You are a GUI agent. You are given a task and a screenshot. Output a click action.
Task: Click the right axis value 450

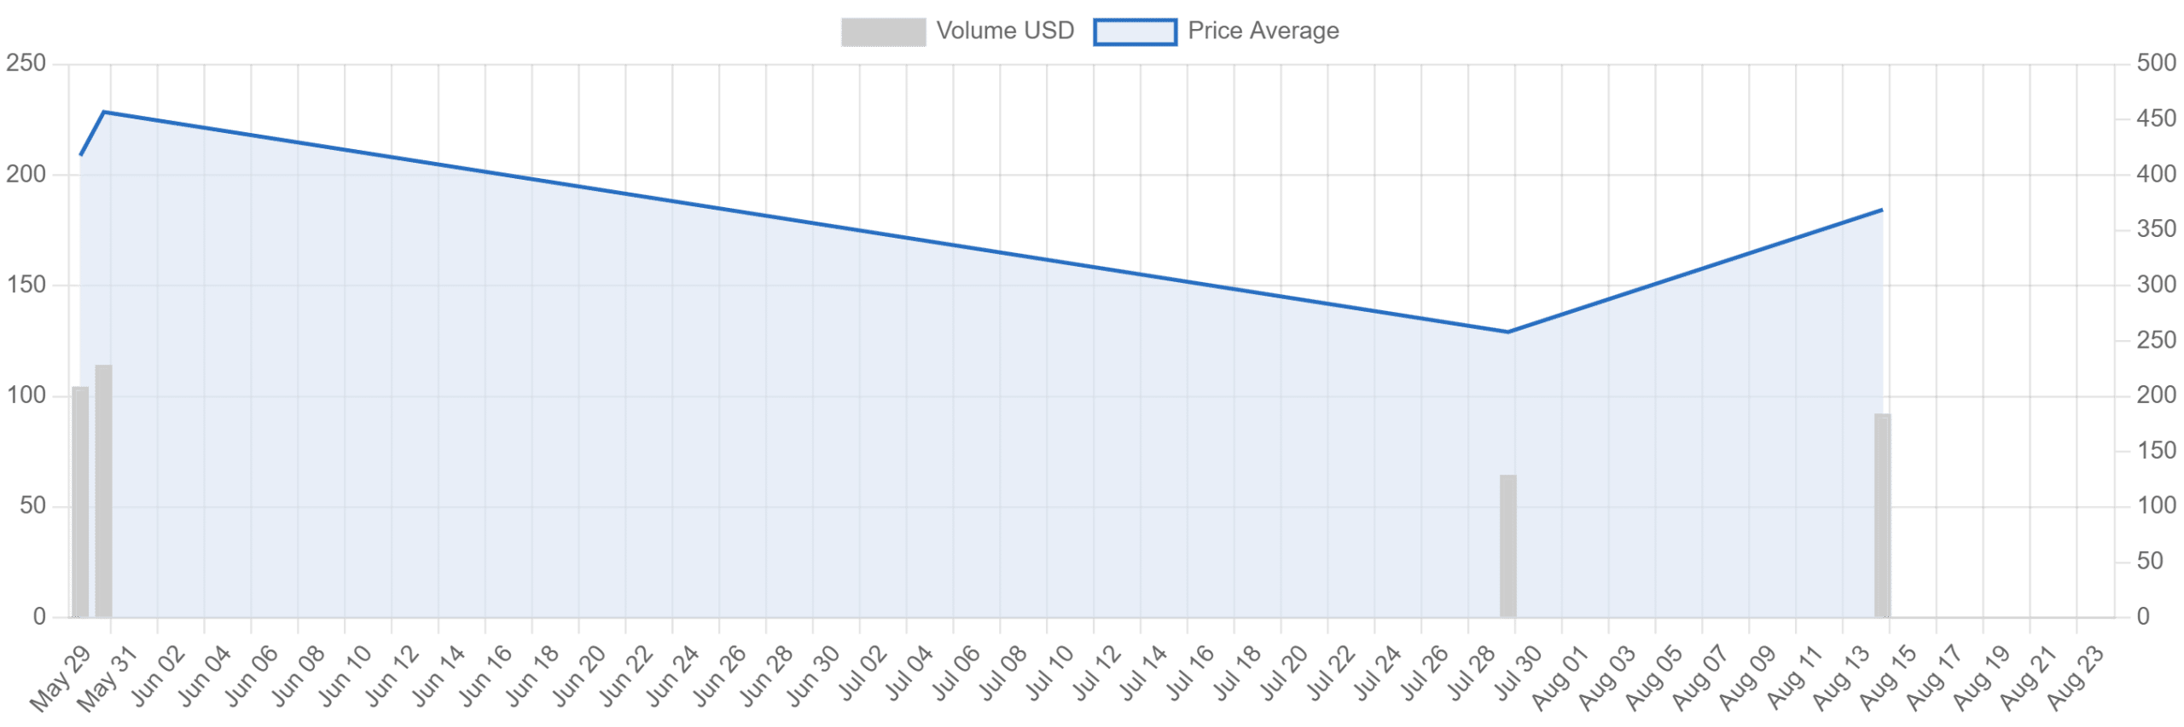tap(2156, 118)
